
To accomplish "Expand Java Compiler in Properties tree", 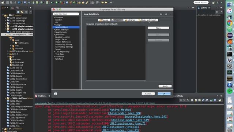I will coord(54,32).
